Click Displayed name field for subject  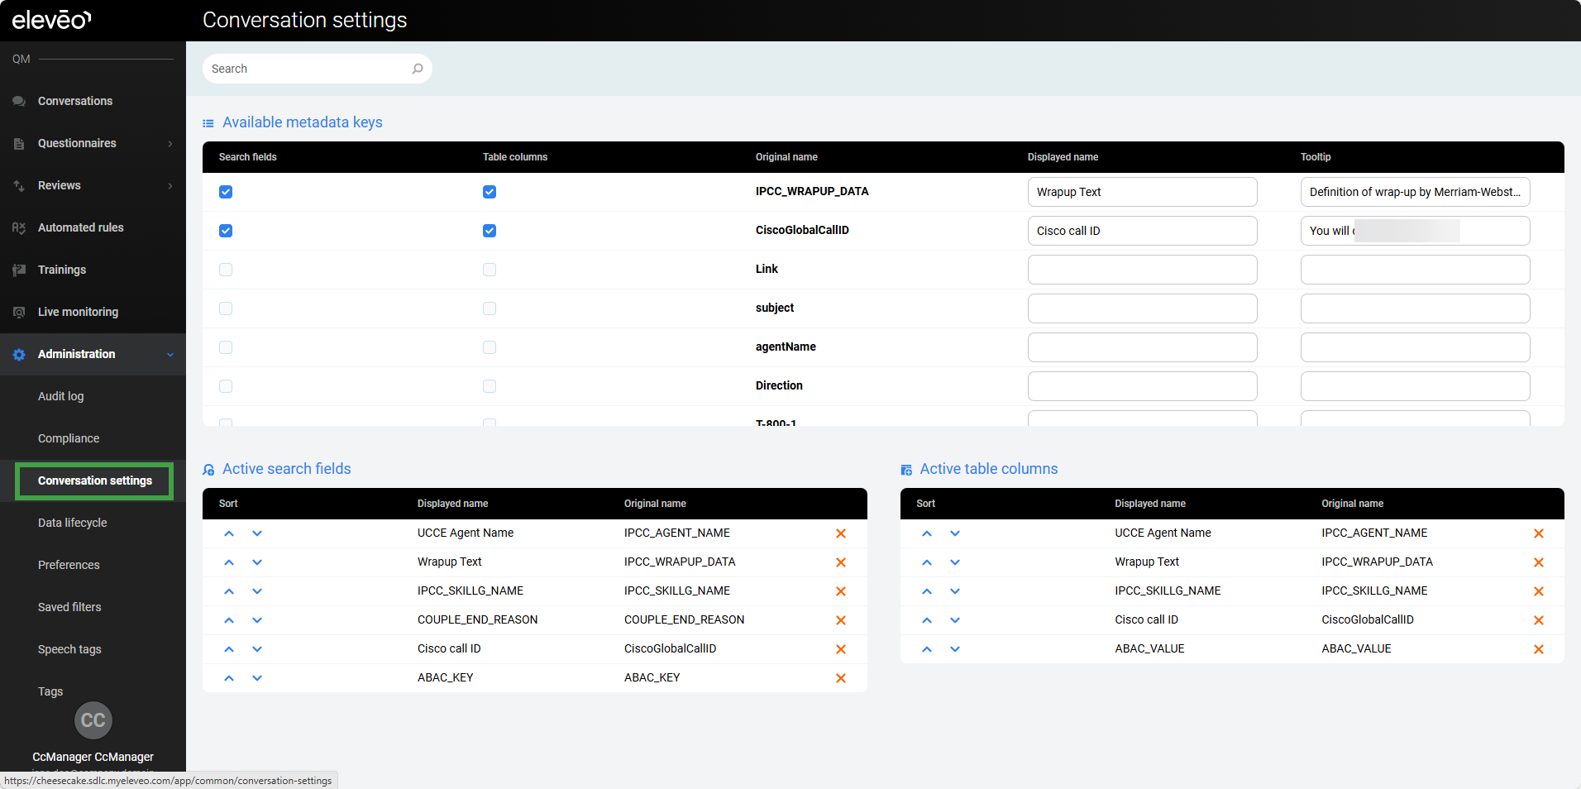pos(1141,308)
